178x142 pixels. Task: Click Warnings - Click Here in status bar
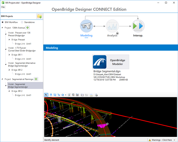[x=162, y=140]
